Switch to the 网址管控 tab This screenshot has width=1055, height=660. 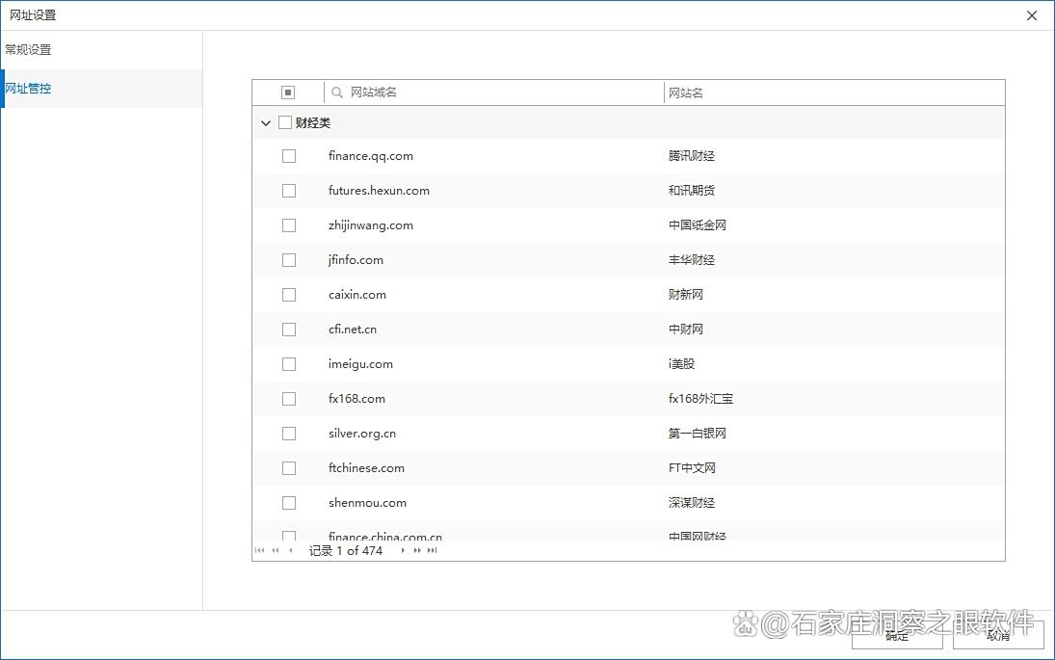click(x=29, y=89)
